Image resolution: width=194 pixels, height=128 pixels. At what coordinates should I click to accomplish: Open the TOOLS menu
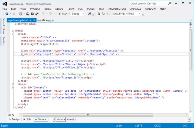[x=91, y=9]
